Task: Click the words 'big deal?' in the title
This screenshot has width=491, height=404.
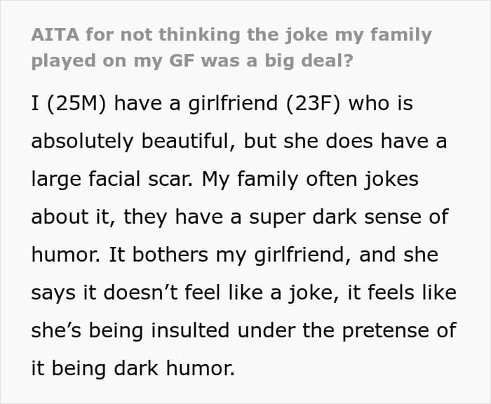Action: tap(309, 62)
